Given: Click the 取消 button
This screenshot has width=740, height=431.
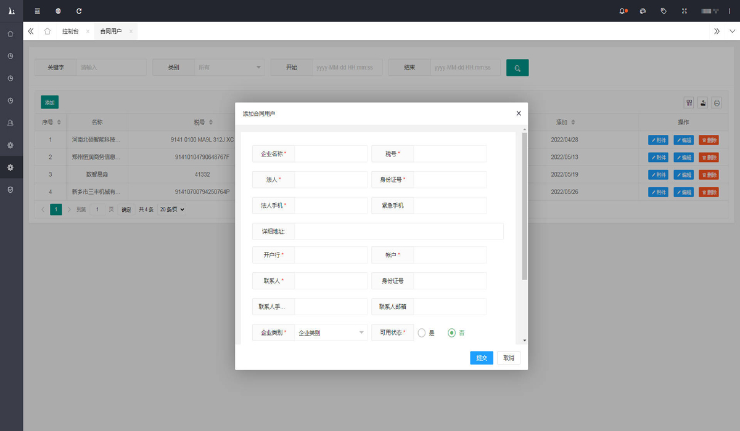Looking at the screenshot, I should tap(508, 358).
